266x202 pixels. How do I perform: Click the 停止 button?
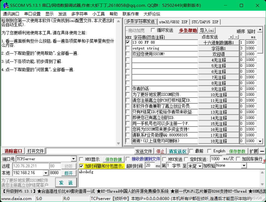[160, 151]
